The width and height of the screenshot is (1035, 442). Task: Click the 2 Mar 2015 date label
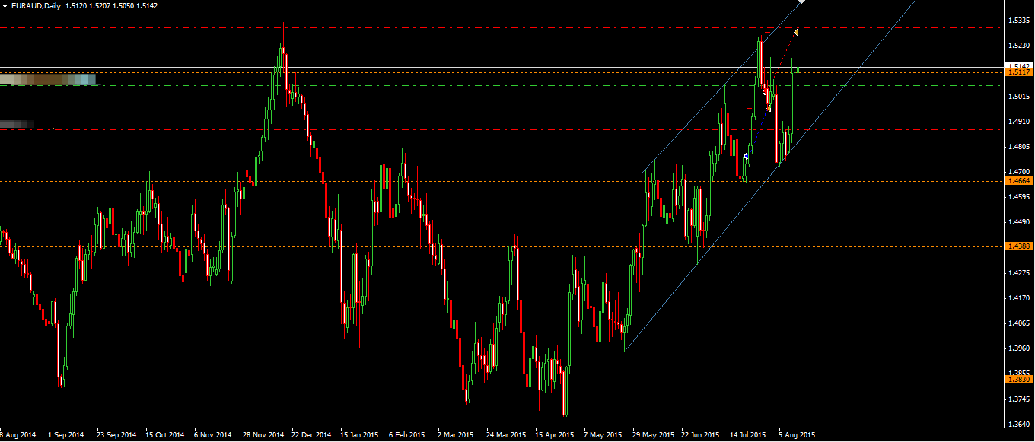click(x=456, y=436)
